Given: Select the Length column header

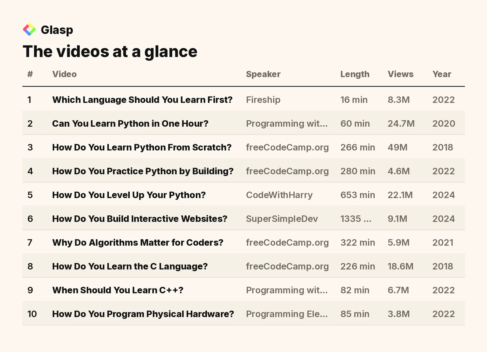Looking at the screenshot, I should [355, 74].
